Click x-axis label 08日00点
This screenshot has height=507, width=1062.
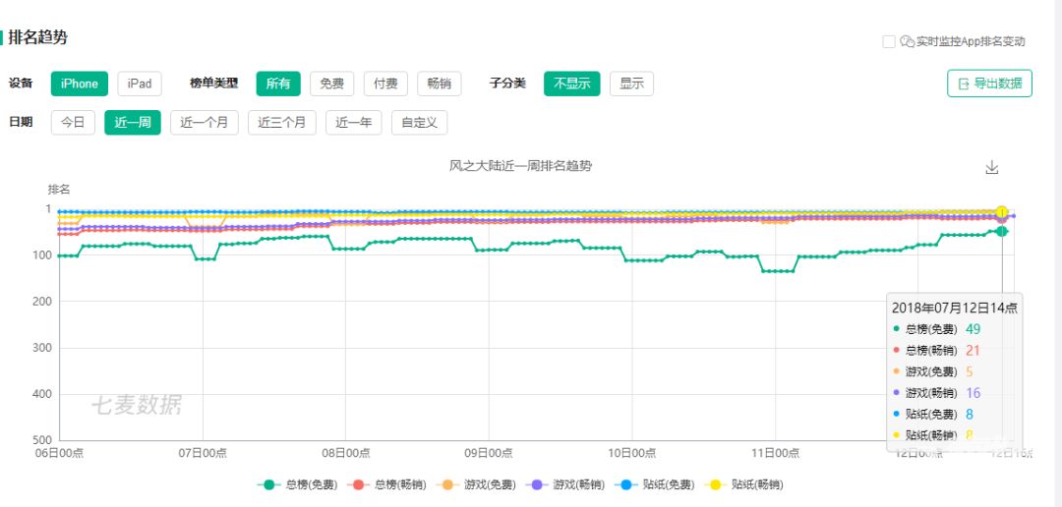click(x=345, y=453)
